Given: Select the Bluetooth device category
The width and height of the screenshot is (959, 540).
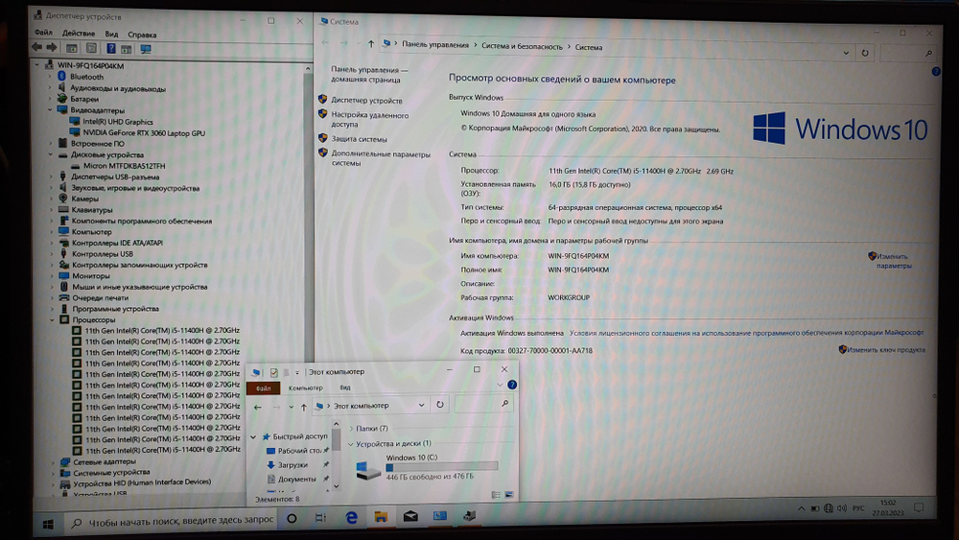Looking at the screenshot, I should click(x=86, y=77).
